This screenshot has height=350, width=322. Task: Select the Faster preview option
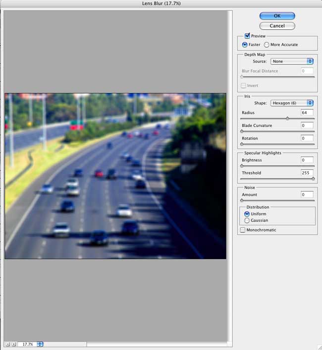[x=245, y=44]
